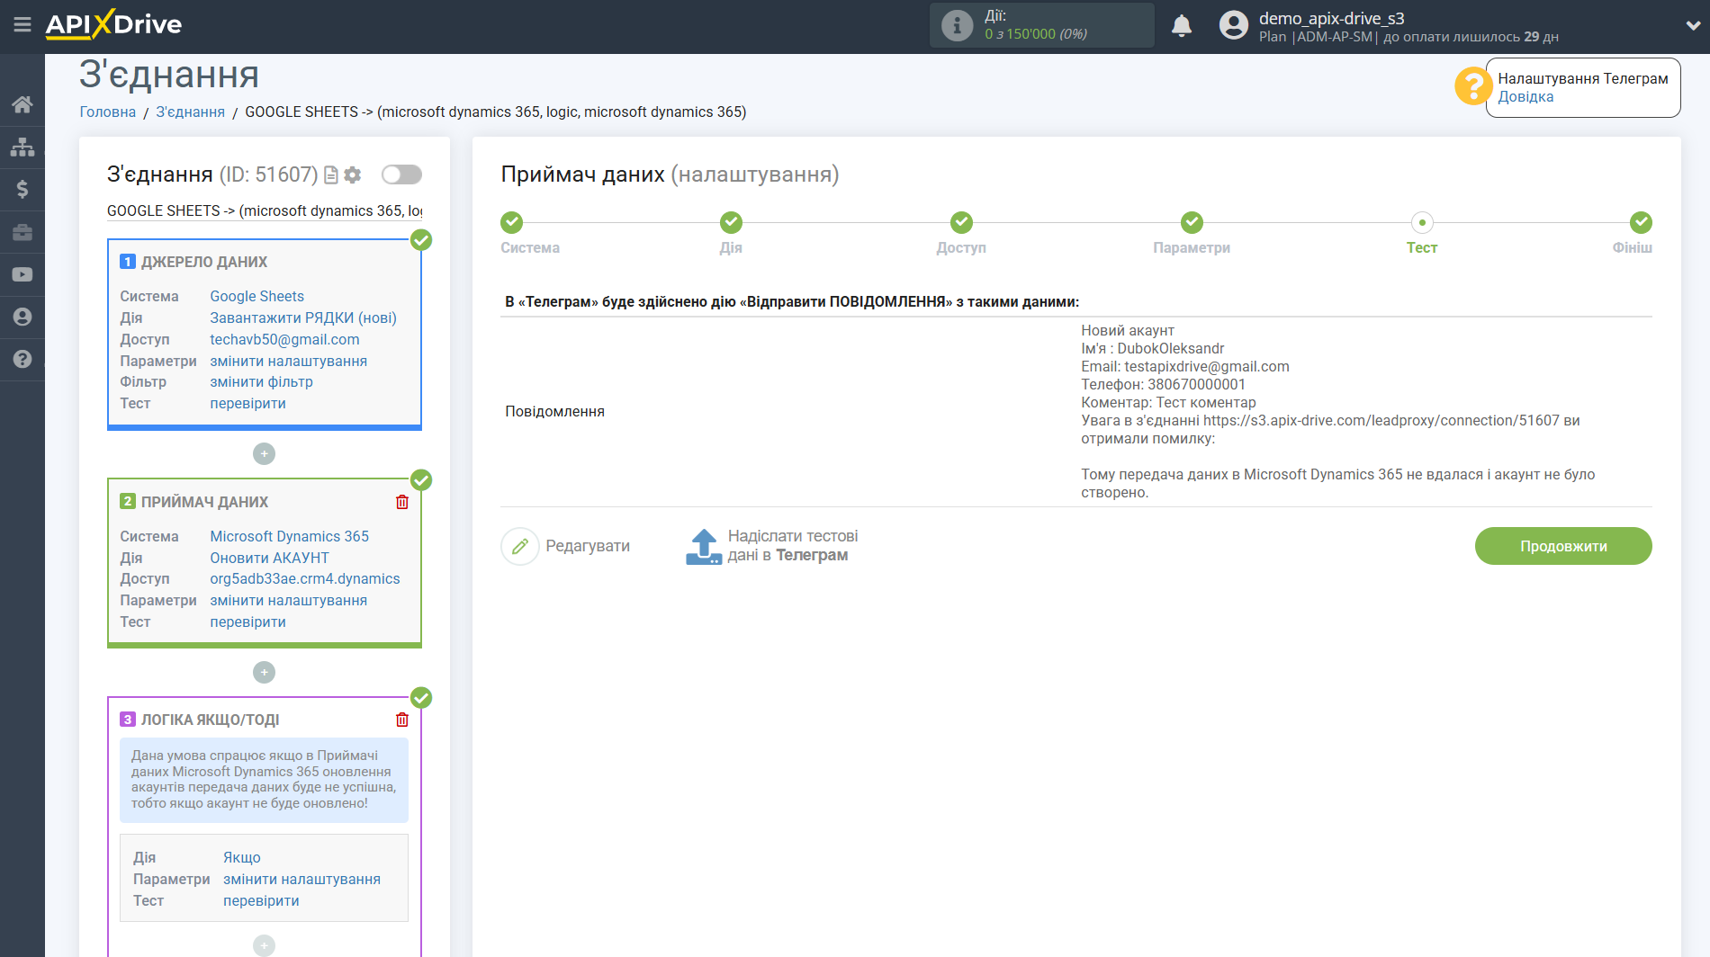The image size is (1710, 957).
Task: Click the ДЖЕРЕЛО ДАНИХ header
Action: point(204,263)
